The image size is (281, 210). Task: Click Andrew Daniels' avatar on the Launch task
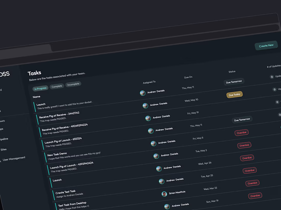[145, 105]
